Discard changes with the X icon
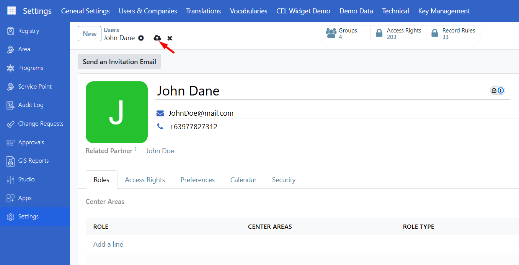Image resolution: width=519 pixels, height=265 pixels. coord(170,38)
